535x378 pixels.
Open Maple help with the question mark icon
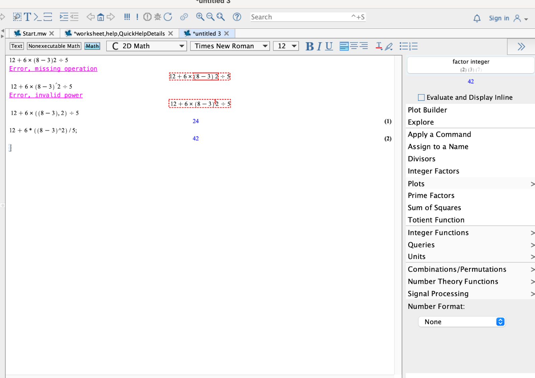(237, 17)
